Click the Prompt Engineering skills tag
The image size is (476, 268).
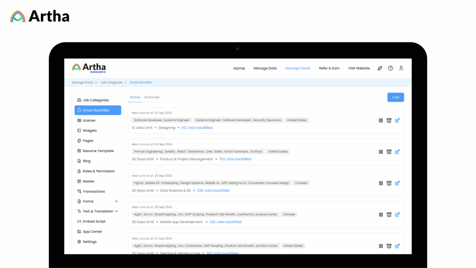[198, 151]
